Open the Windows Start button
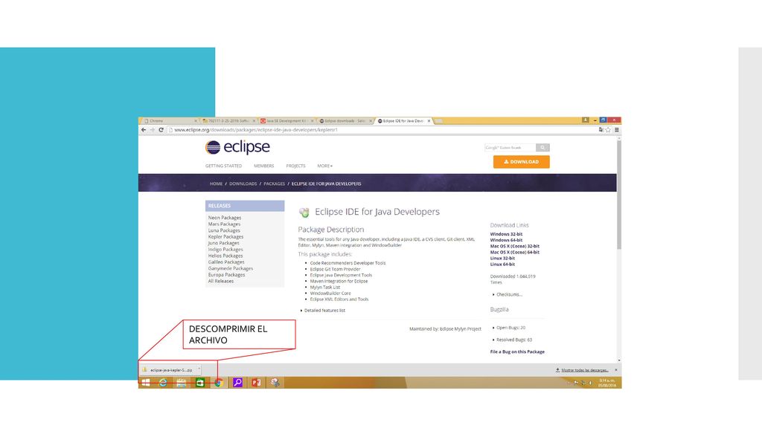The width and height of the screenshot is (762, 428). (145, 383)
